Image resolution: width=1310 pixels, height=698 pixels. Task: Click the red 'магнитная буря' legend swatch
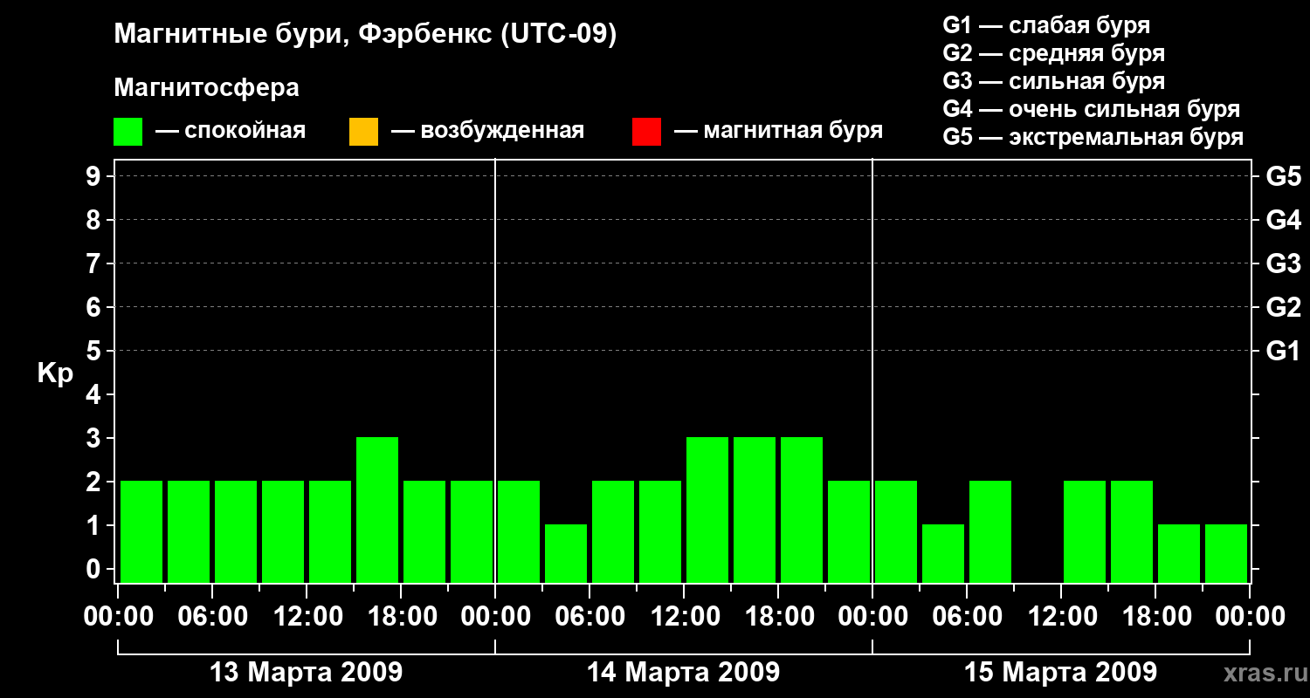click(x=646, y=132)
